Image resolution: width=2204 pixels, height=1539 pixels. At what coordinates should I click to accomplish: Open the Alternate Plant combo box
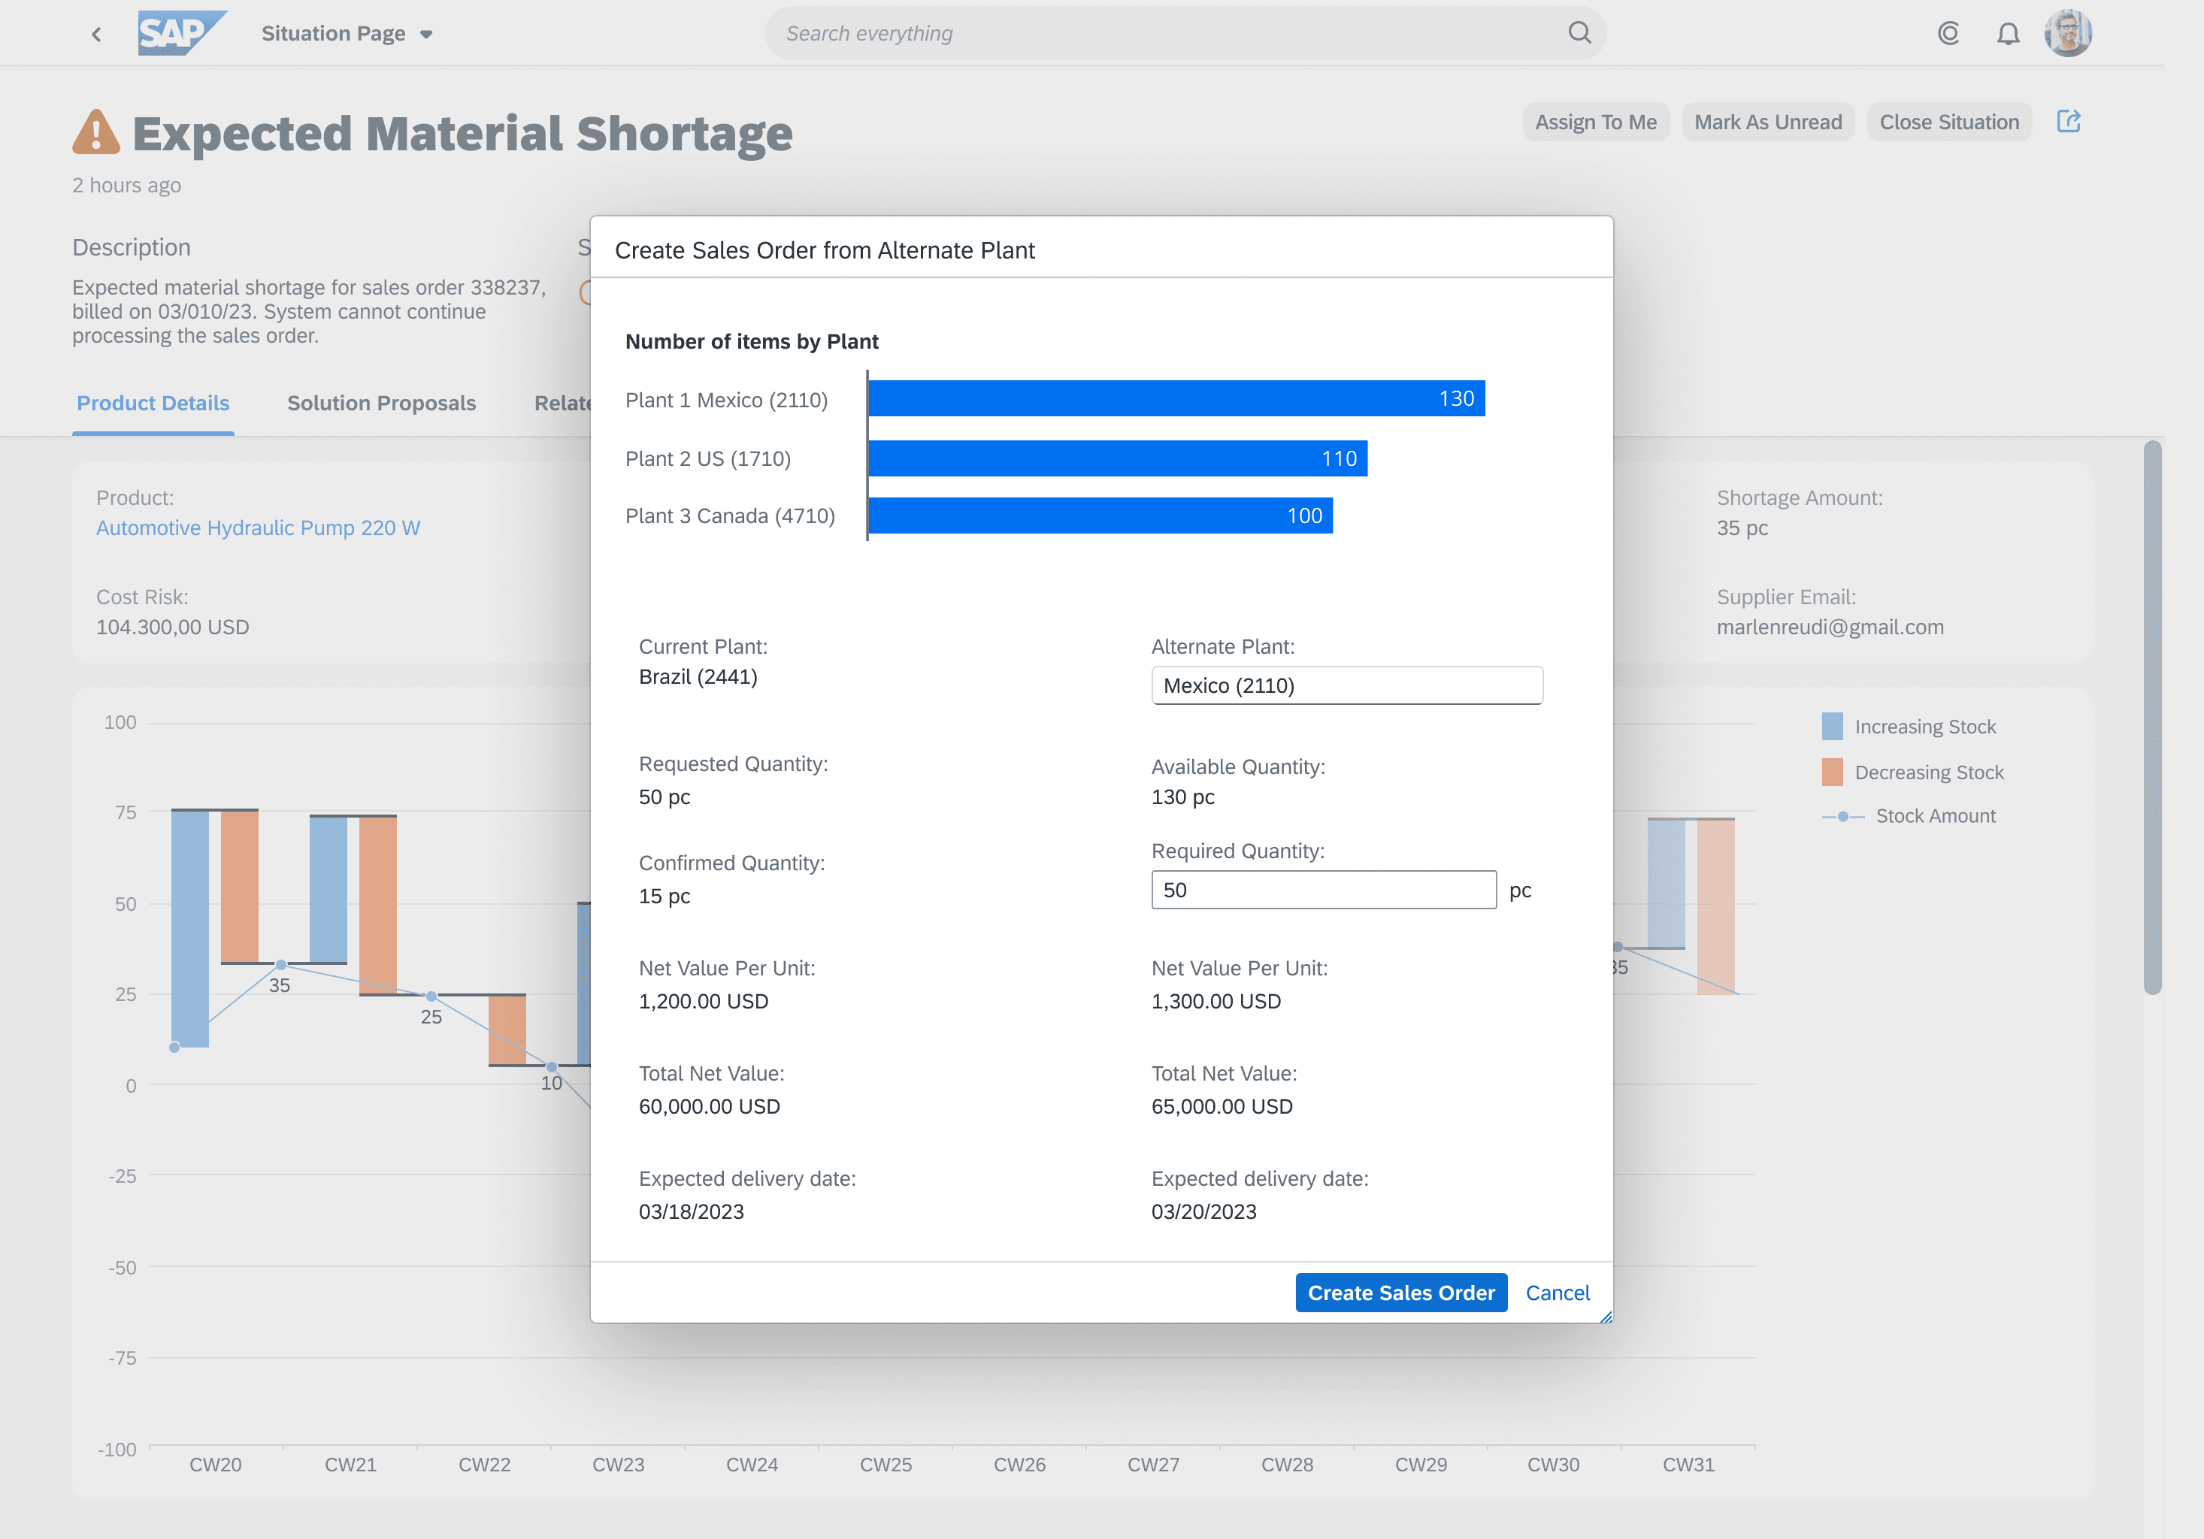(1346, 685)
